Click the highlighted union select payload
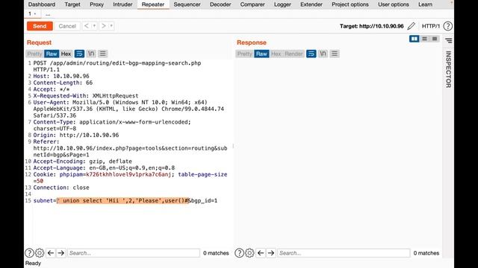478x268 pixels. pyautogui.click(x=123, y=200)
